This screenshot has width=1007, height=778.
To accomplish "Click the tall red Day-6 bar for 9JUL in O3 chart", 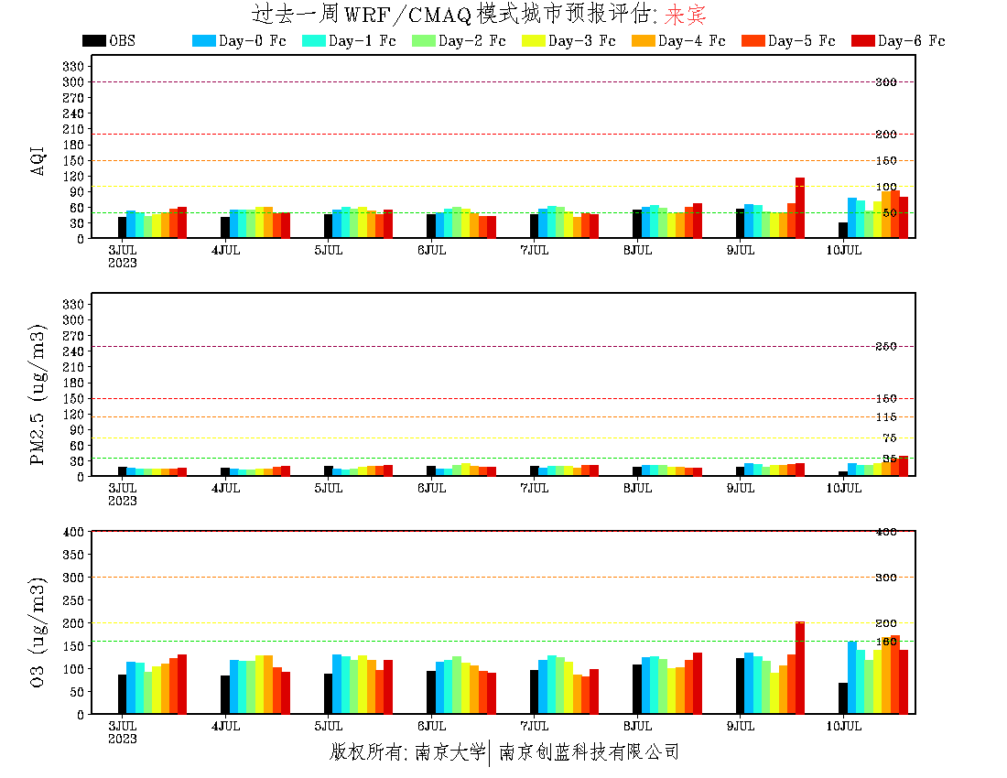I will pyautogui.click(x=800, y=667).
